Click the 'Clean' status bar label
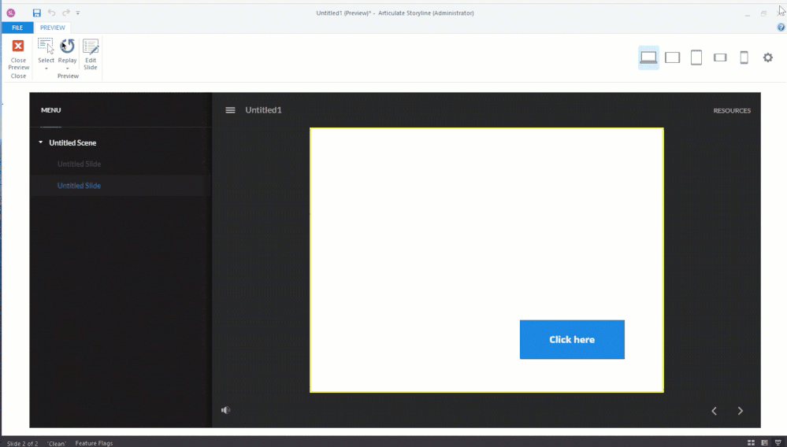Screen dimensions: 787x447 [57, 444]
